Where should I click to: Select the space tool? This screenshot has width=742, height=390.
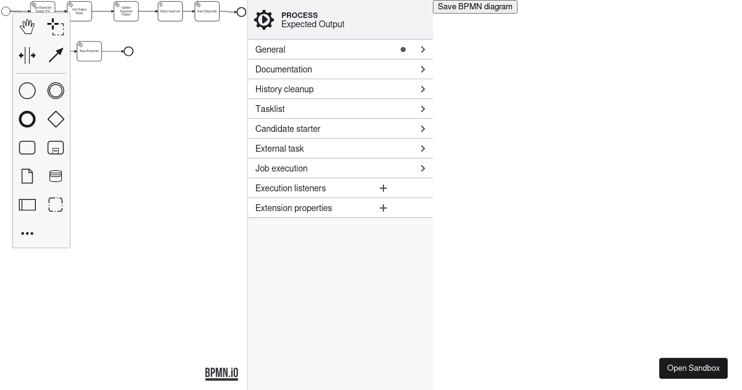pos(27,55)
